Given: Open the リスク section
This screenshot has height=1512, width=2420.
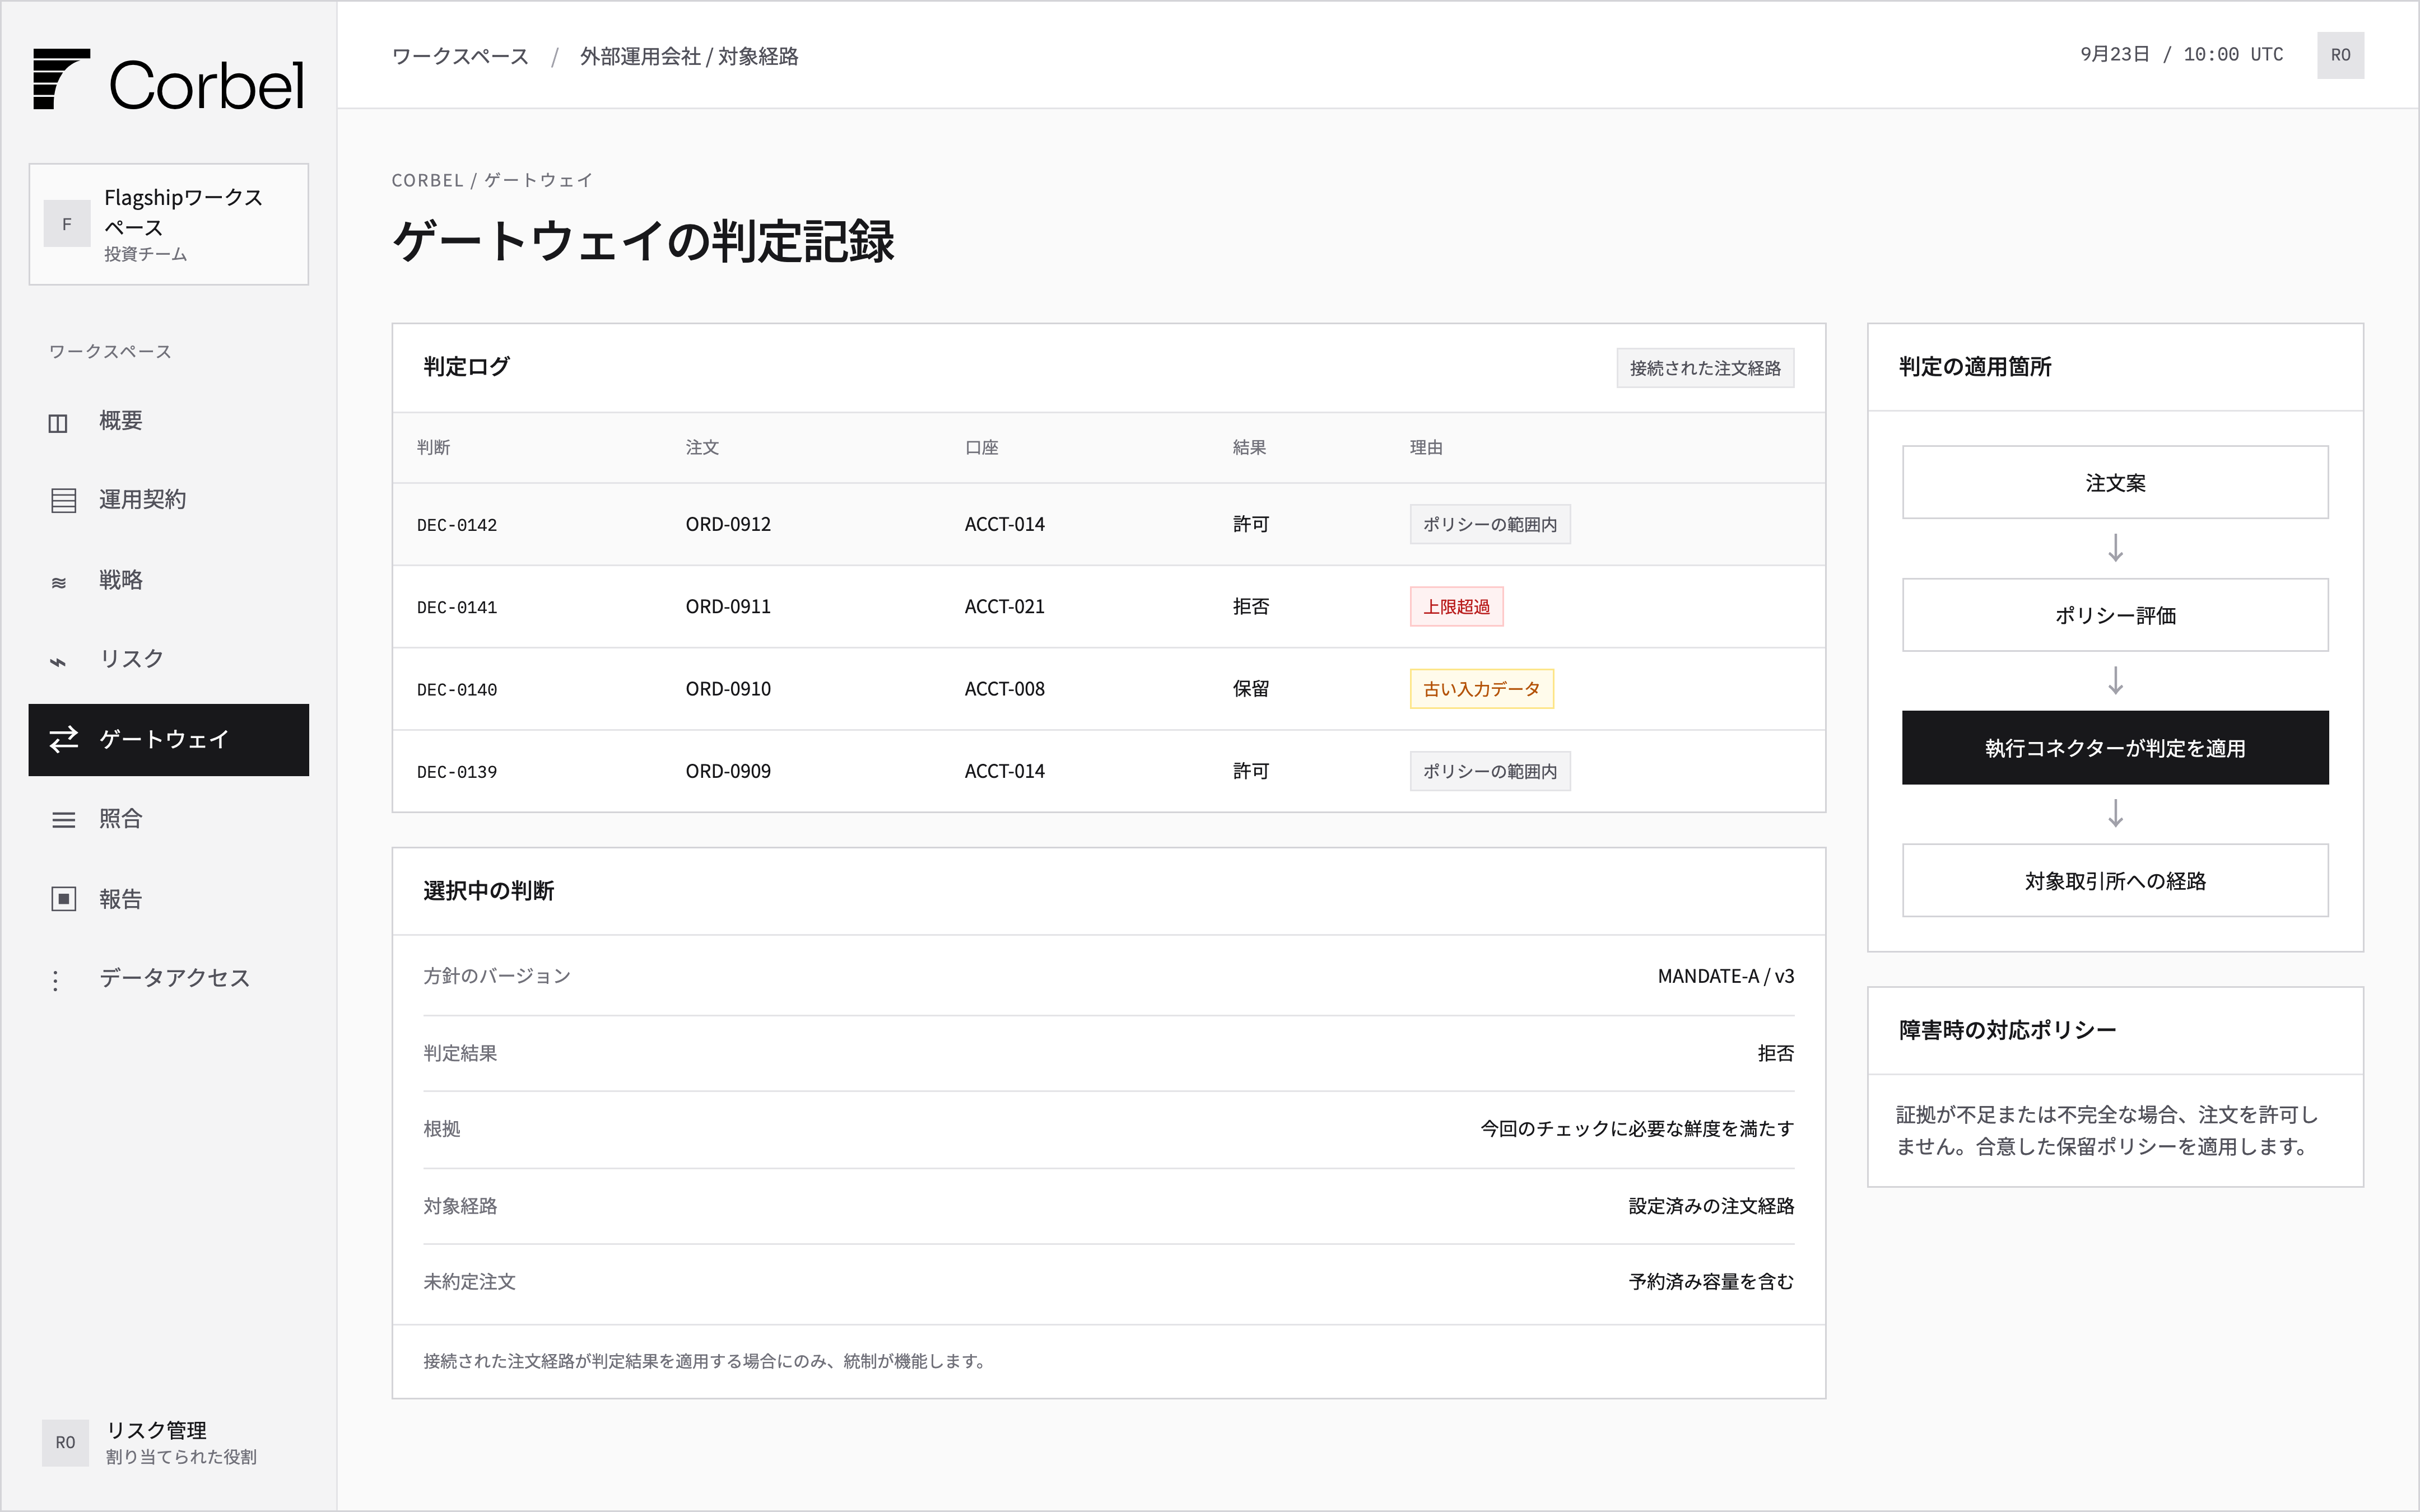Looking at the screenshot, I should [168, 659].
